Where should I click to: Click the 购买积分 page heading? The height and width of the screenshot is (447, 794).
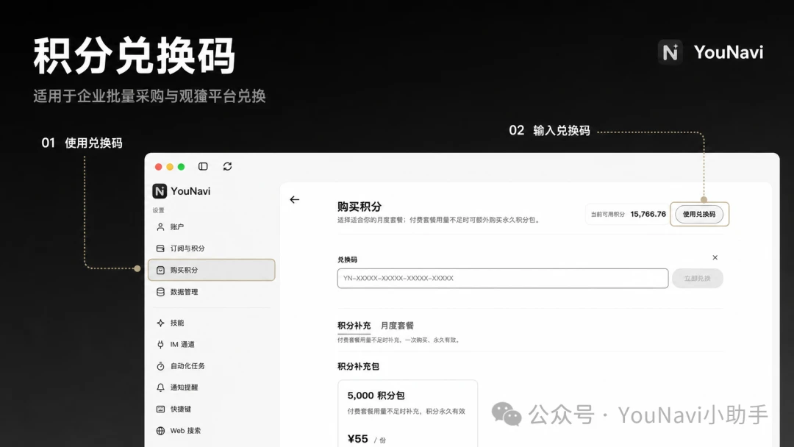click(x=360, y=207)
